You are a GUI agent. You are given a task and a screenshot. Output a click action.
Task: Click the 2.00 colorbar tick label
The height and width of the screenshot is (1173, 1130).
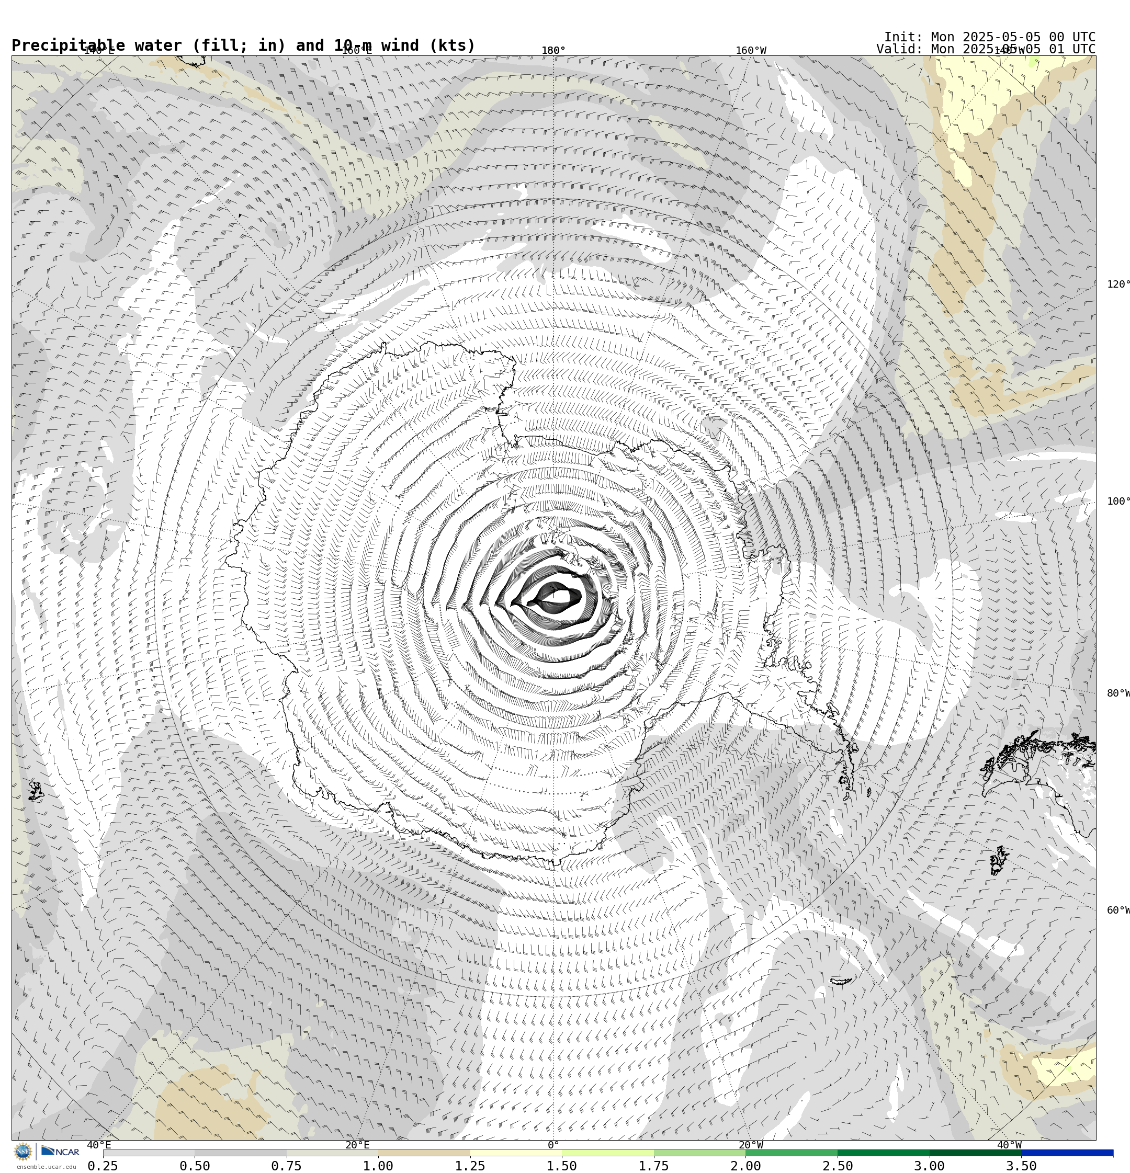point(746,1166)
